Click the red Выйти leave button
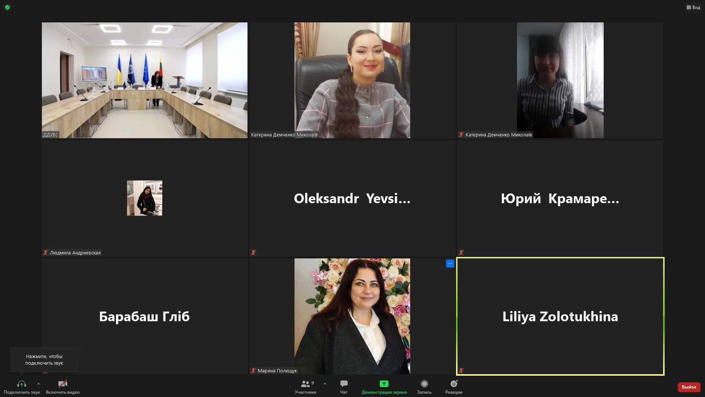Viewport: 705px width, 397px height. click(689, 387)
